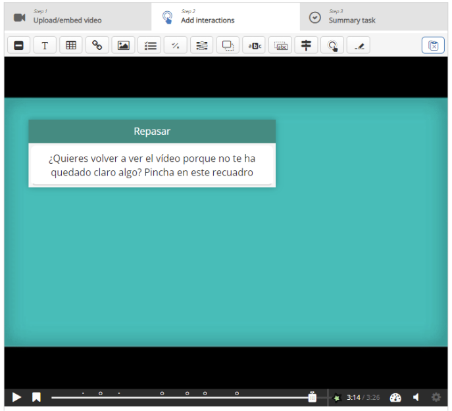Add a Link interaction
This screenshot has height=411, width=452.
point(97,45)
